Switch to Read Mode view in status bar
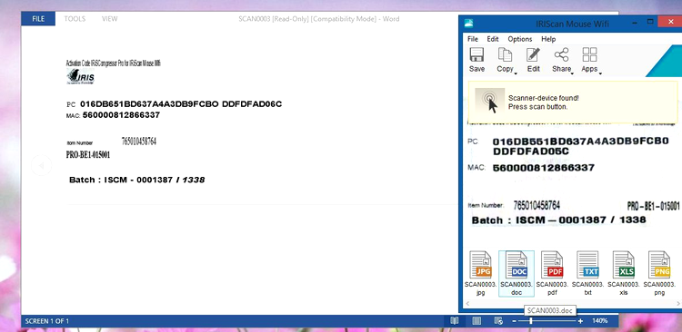 [x=455, y=321]
